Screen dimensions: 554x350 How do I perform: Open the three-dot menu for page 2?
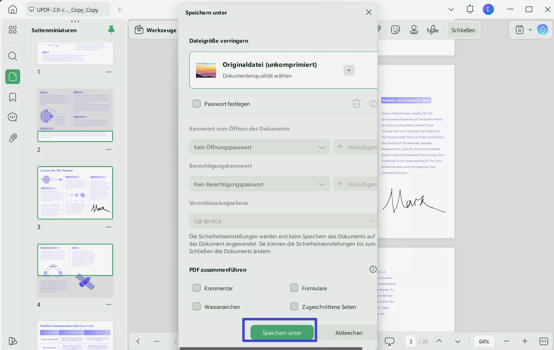(x=109, y=149)
